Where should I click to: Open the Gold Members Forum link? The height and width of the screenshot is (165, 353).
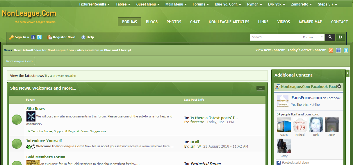(46, 157)
